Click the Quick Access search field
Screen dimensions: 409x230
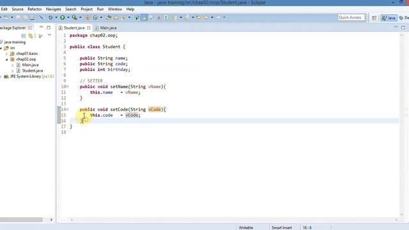pyautogui.click(x=351, y=17)
